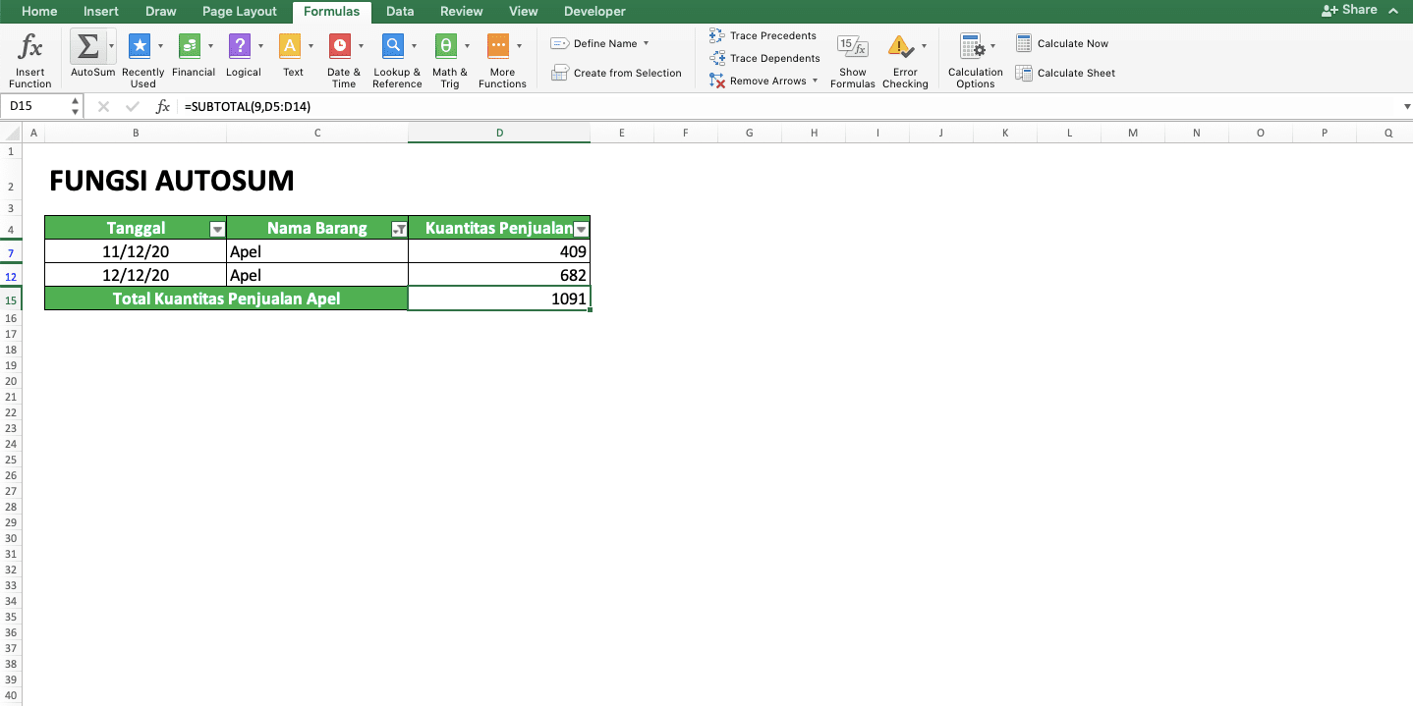Screen dimensions: 1413x706
Task: Expand the Error Checking dropdown arrow
Action: point(925,46)
